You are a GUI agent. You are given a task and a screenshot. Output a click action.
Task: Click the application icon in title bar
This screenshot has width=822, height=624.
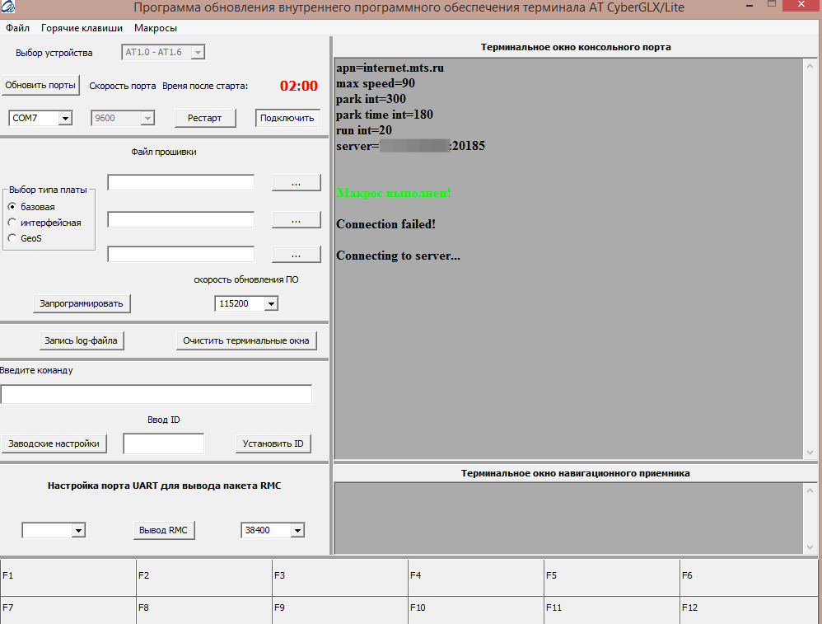[7, 8]
